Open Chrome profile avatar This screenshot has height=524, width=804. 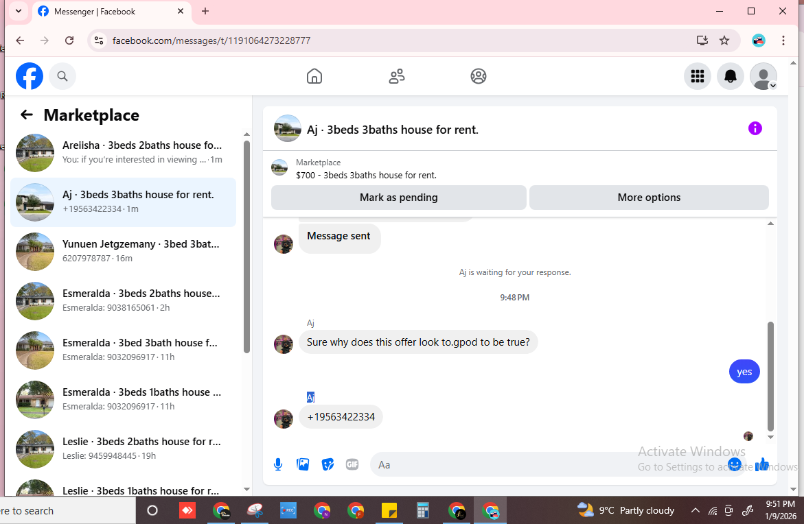point(759,40)
